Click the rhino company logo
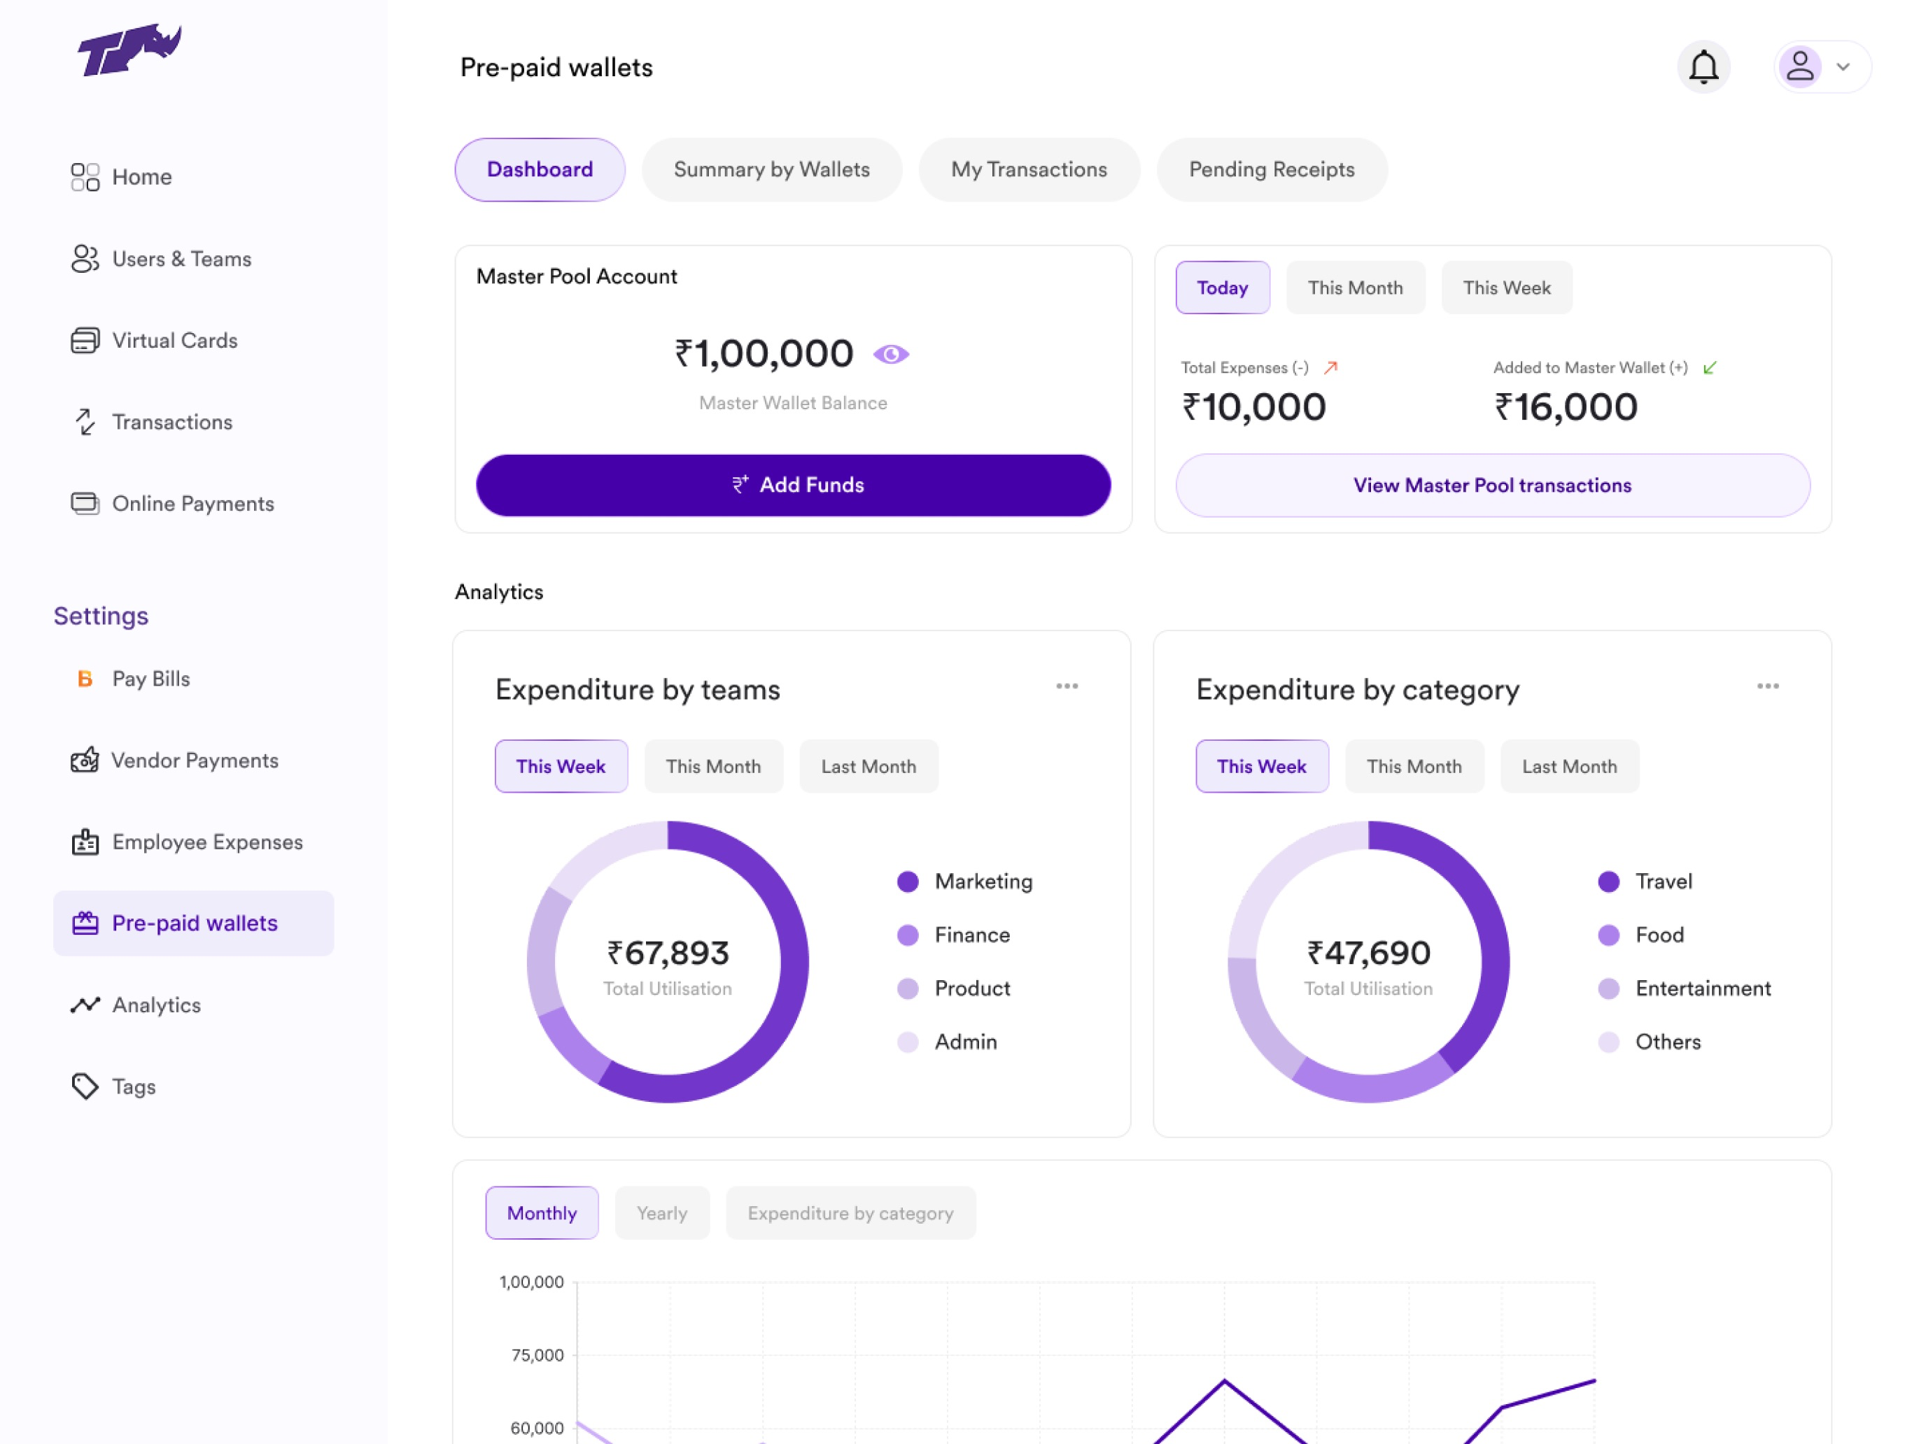This screenshot has width=1926, height=1444. pyautogui.click(x=129, y=50)
